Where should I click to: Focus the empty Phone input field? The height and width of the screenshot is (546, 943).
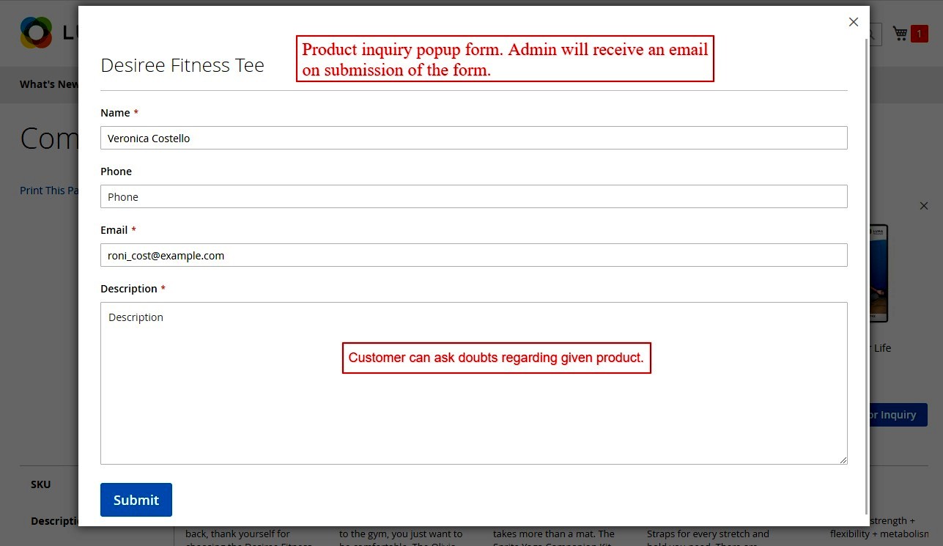[473, 196]
